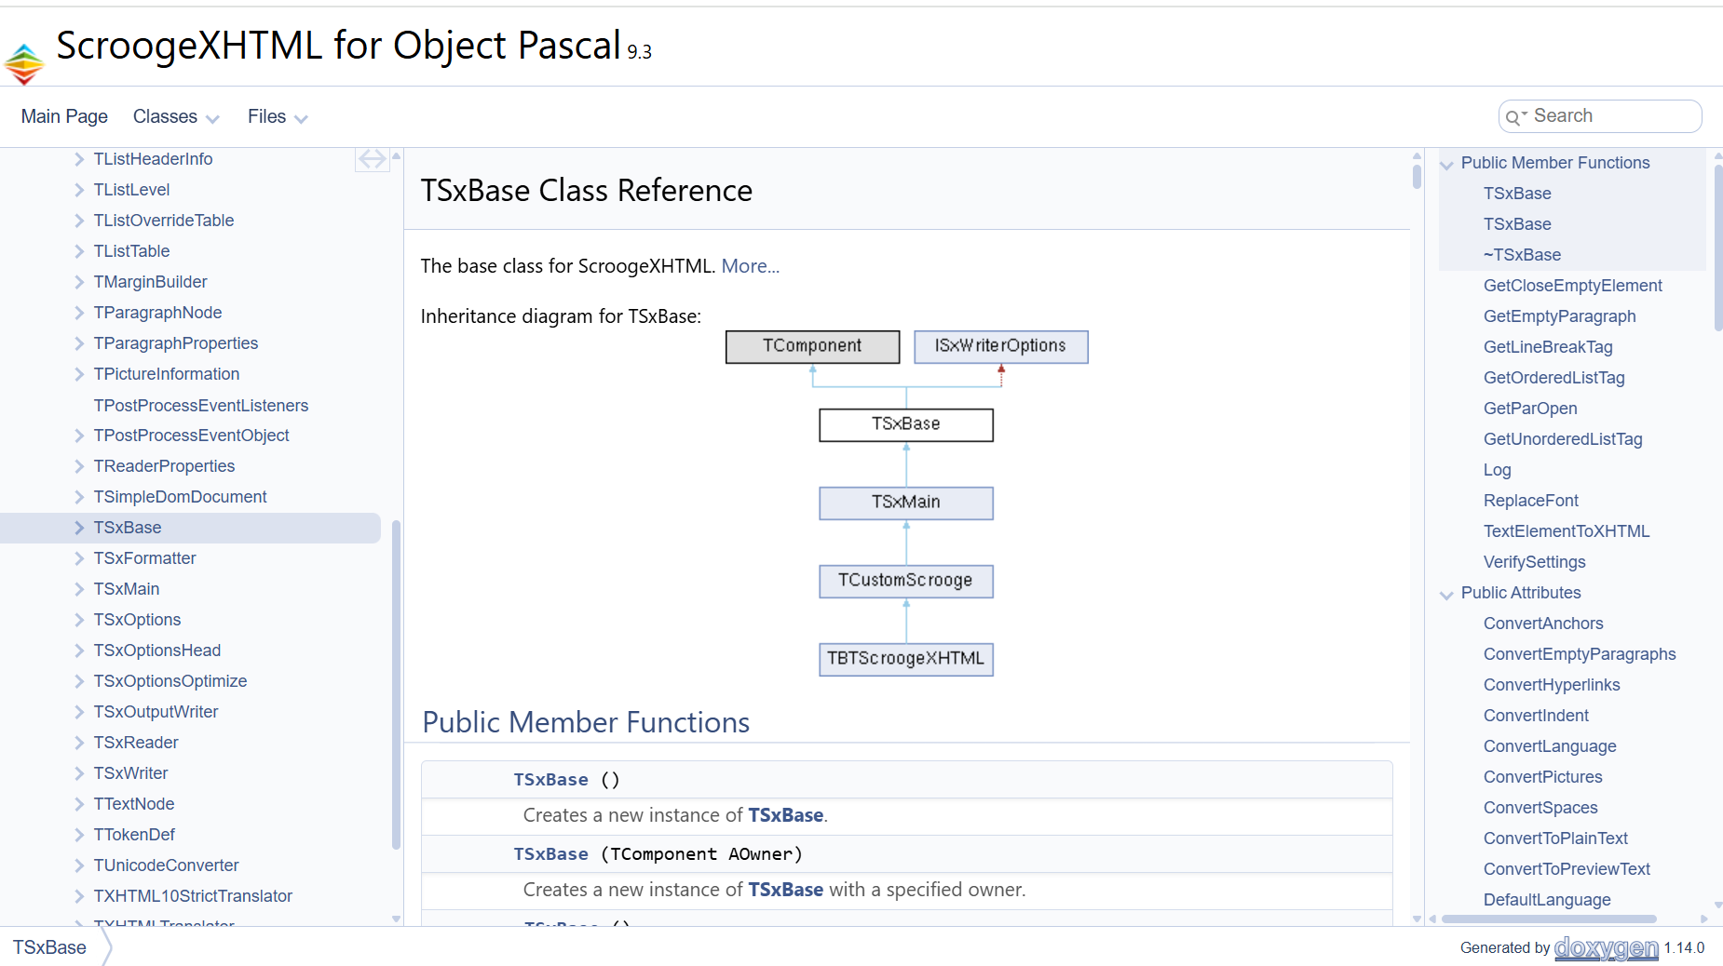Click TBTScroogeXHTML box in diagram
Image resolution: width=1723 pixels, height=966 pixels.
pos(905,659)
